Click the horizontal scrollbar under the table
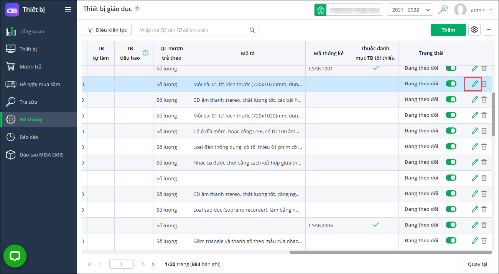499x274 pixels. click(x=390, y=252)
